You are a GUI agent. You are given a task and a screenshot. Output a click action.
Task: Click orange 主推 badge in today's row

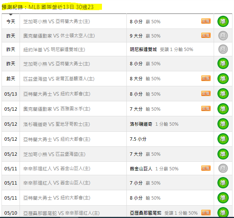pos(206,21)
